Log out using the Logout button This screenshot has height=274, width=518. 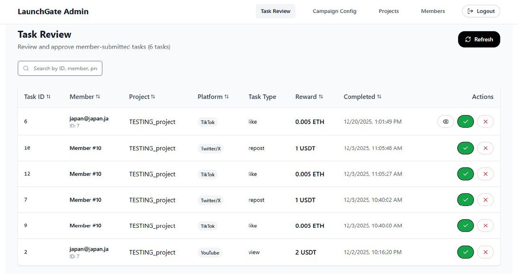pyautogui.click(x=481, y=11)
